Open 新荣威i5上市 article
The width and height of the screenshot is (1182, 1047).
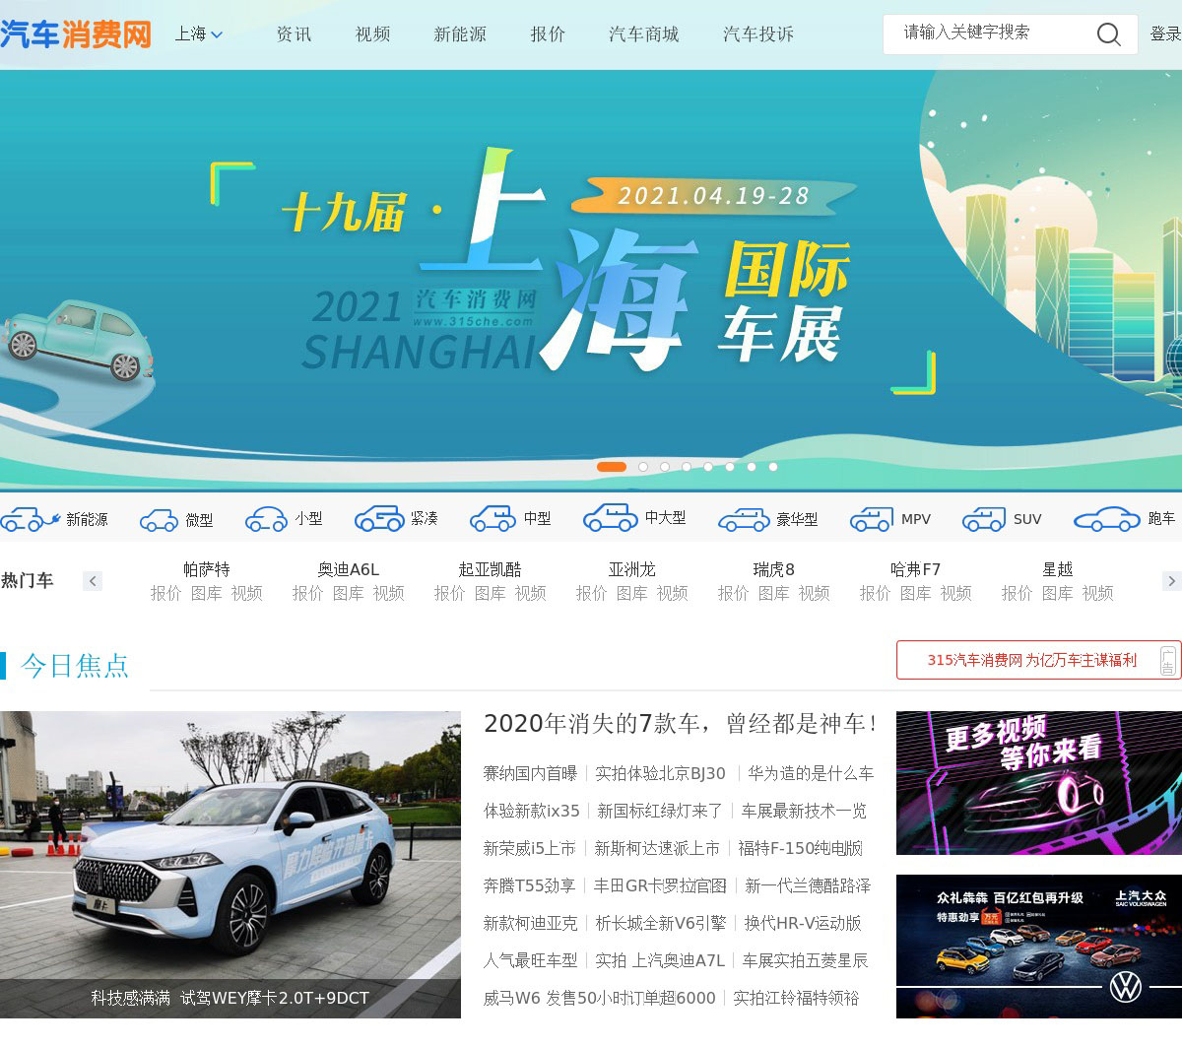[x=529, y=848]
